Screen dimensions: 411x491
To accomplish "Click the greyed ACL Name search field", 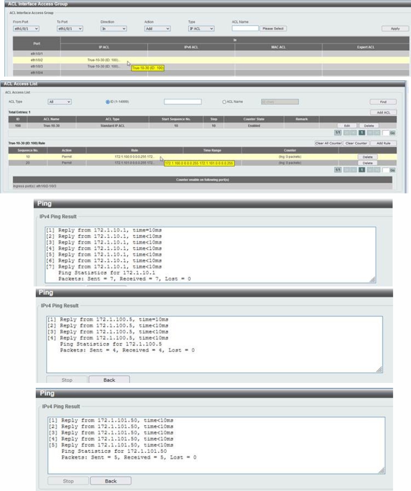I will (x=280, y=102).
